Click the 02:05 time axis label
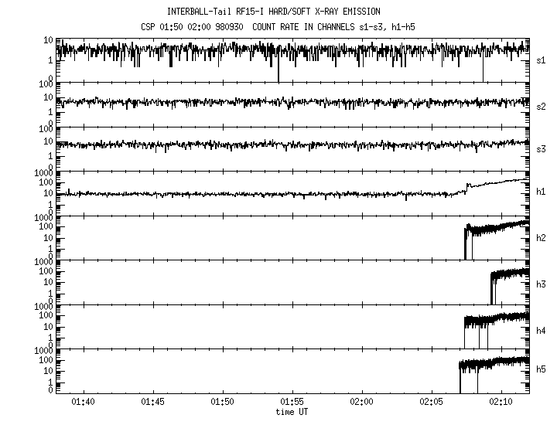Viewport: 557px width, 425px height. [431, 401]
